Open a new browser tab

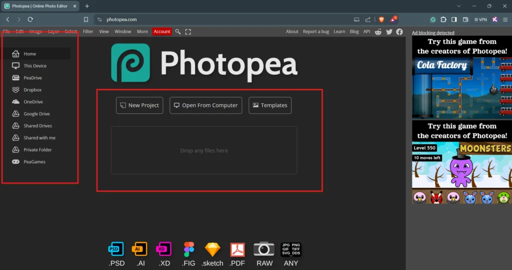[87, 6]
